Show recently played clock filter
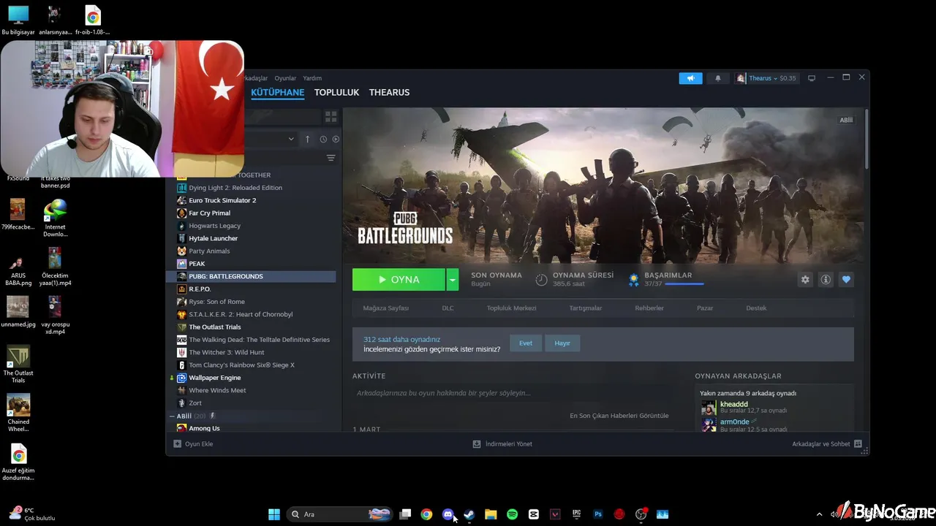Image resolution: width=936 pixels, height=526 pixels. click(322, 139)
